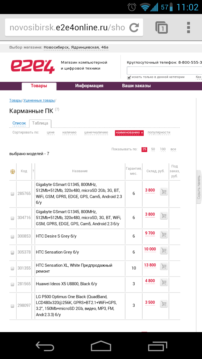Follow the Товары breadcrumb link
The width and height of the screenshot is (202, 359).
(15, 100)
